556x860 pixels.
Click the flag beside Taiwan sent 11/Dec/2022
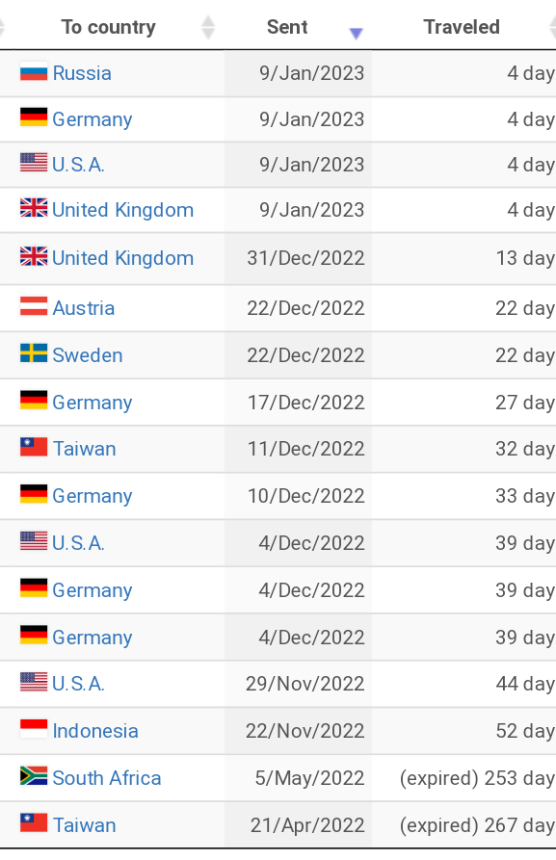(34, 447)
